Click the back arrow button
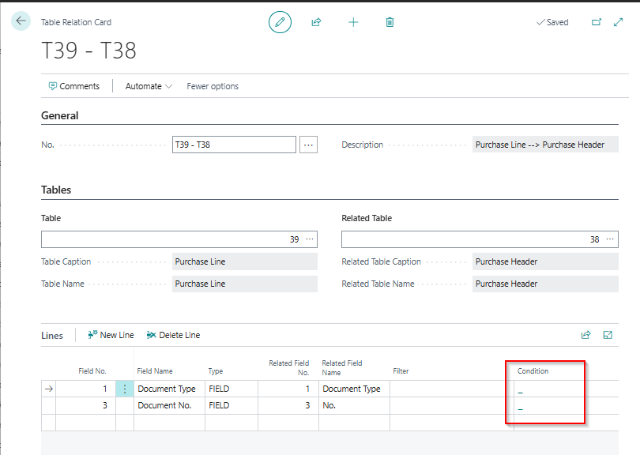Screen dimensions: 640x455 (21, 21)
